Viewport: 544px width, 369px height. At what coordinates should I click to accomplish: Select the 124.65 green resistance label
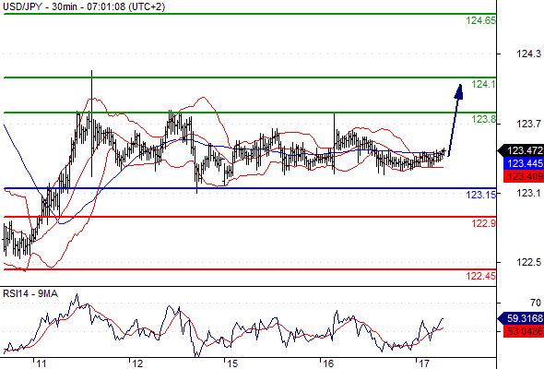click(x=481, y=21)
